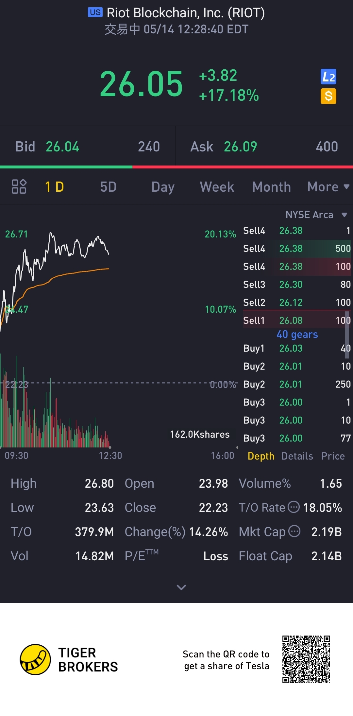
Task: Tap the Scan the QR code text
Action: [226, 660]
